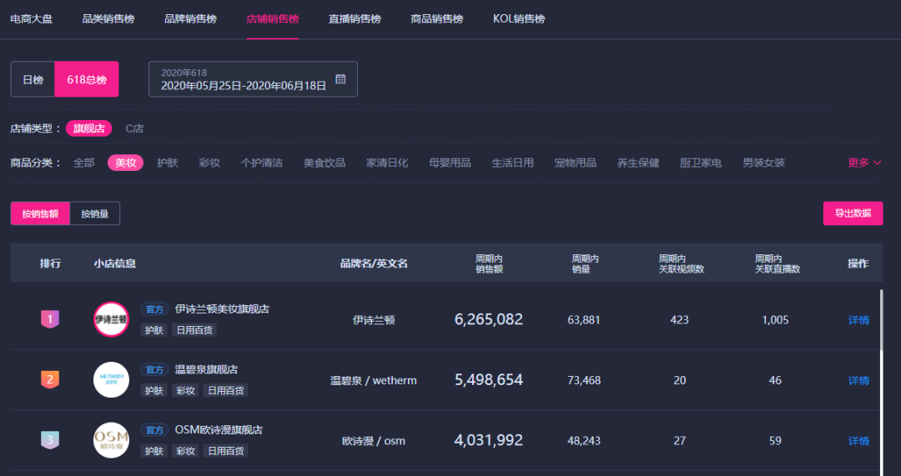Open 温碧泉 WETHERM store logo

click(112, 379)
